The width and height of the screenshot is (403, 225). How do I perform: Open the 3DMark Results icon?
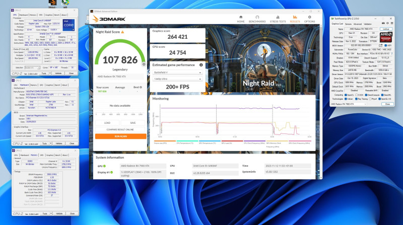295,17
